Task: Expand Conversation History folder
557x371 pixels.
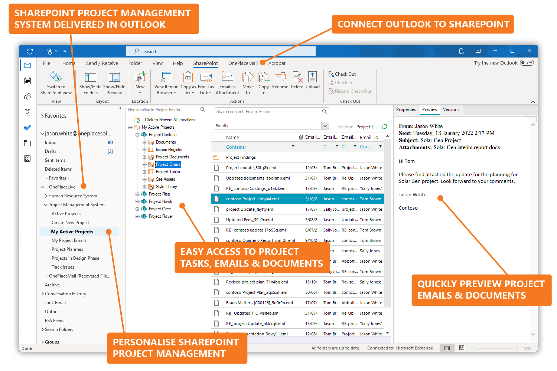Action: coord(43,294)
